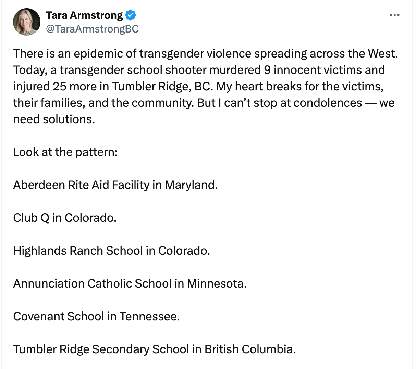Click Tara Armstrong's profile avatar photo
416x369 pixels.
(26, 22)
